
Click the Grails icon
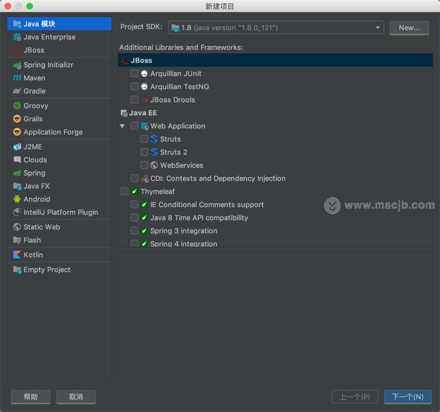point(17,119)
